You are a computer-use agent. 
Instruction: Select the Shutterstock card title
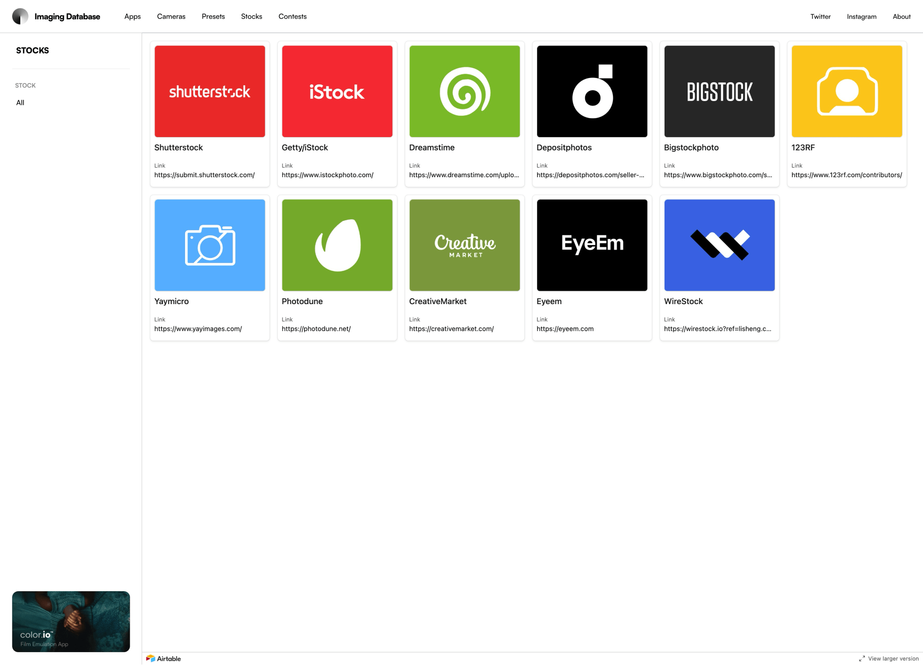pyautogui.click(x=179, y=148)
